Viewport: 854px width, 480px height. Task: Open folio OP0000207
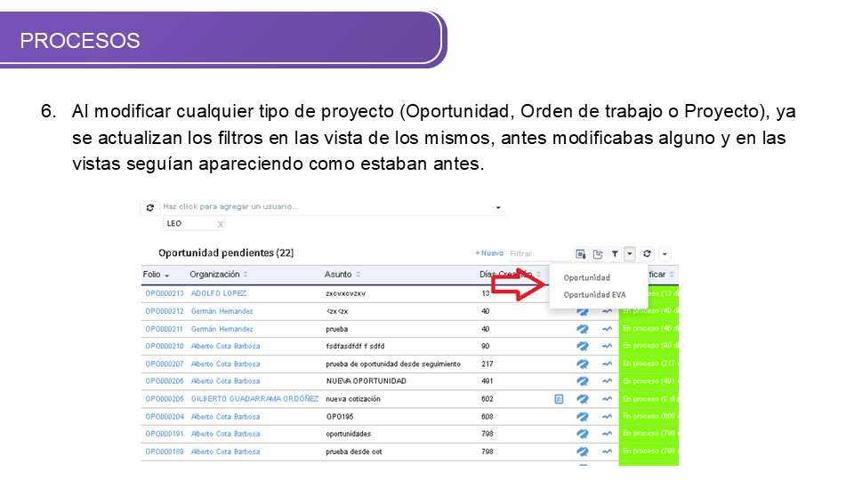pos(165,364)
